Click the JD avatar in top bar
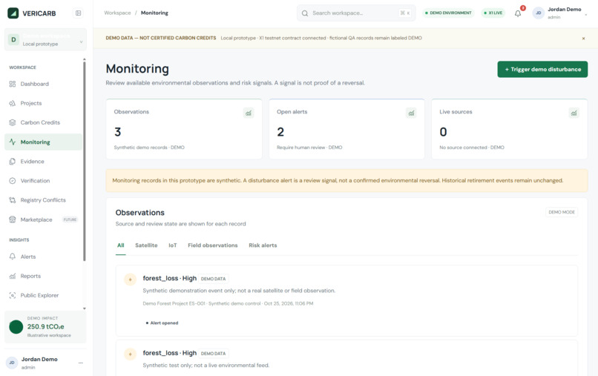This screenshot has width=598, height=376. click(x=539, y=13)
